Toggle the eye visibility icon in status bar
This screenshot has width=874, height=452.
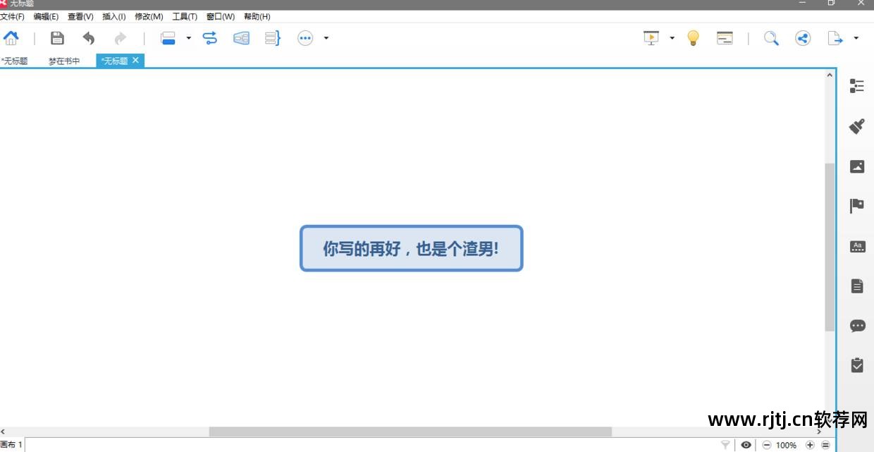click(746, 445)
